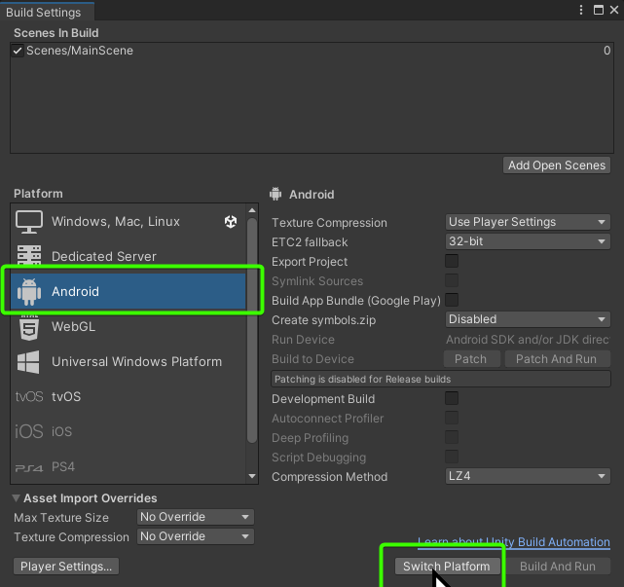Click the Patching is disabled for Release builds message
This screenshot has width=624, height=587.
pyautogui.click(x=441, y=379)
